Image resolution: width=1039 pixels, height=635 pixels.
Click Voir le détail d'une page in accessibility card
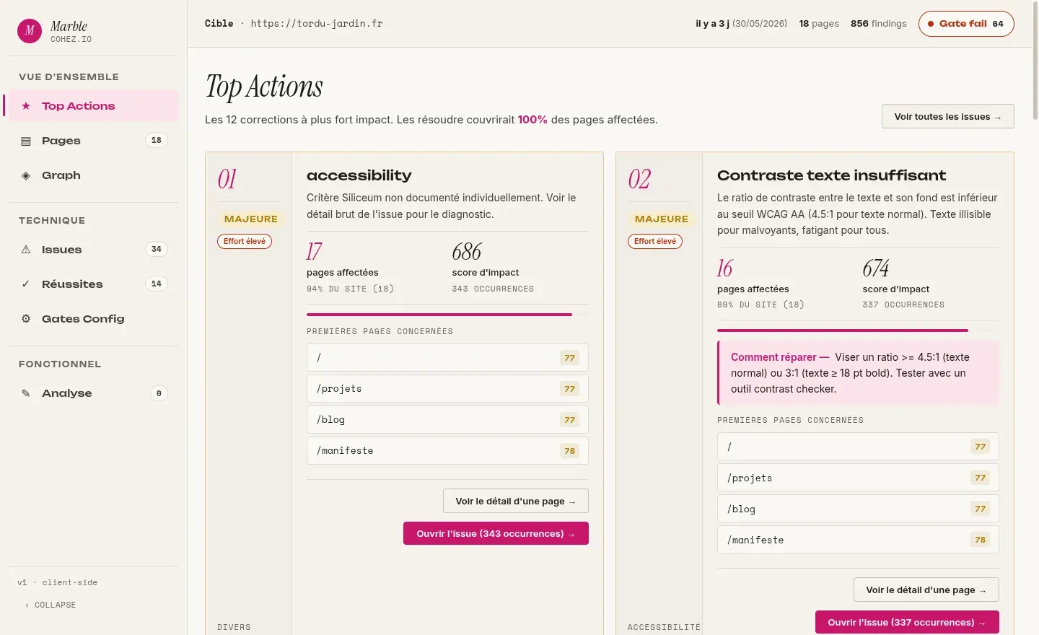[515, 501]
